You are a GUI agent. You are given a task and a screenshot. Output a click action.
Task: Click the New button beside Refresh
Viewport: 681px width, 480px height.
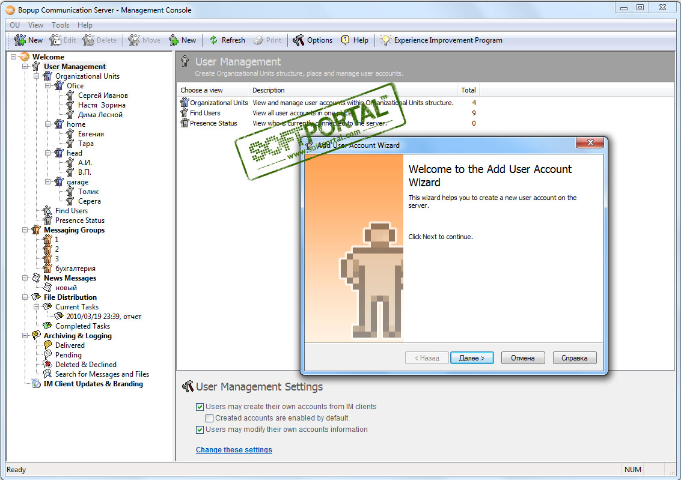[182, 40]
